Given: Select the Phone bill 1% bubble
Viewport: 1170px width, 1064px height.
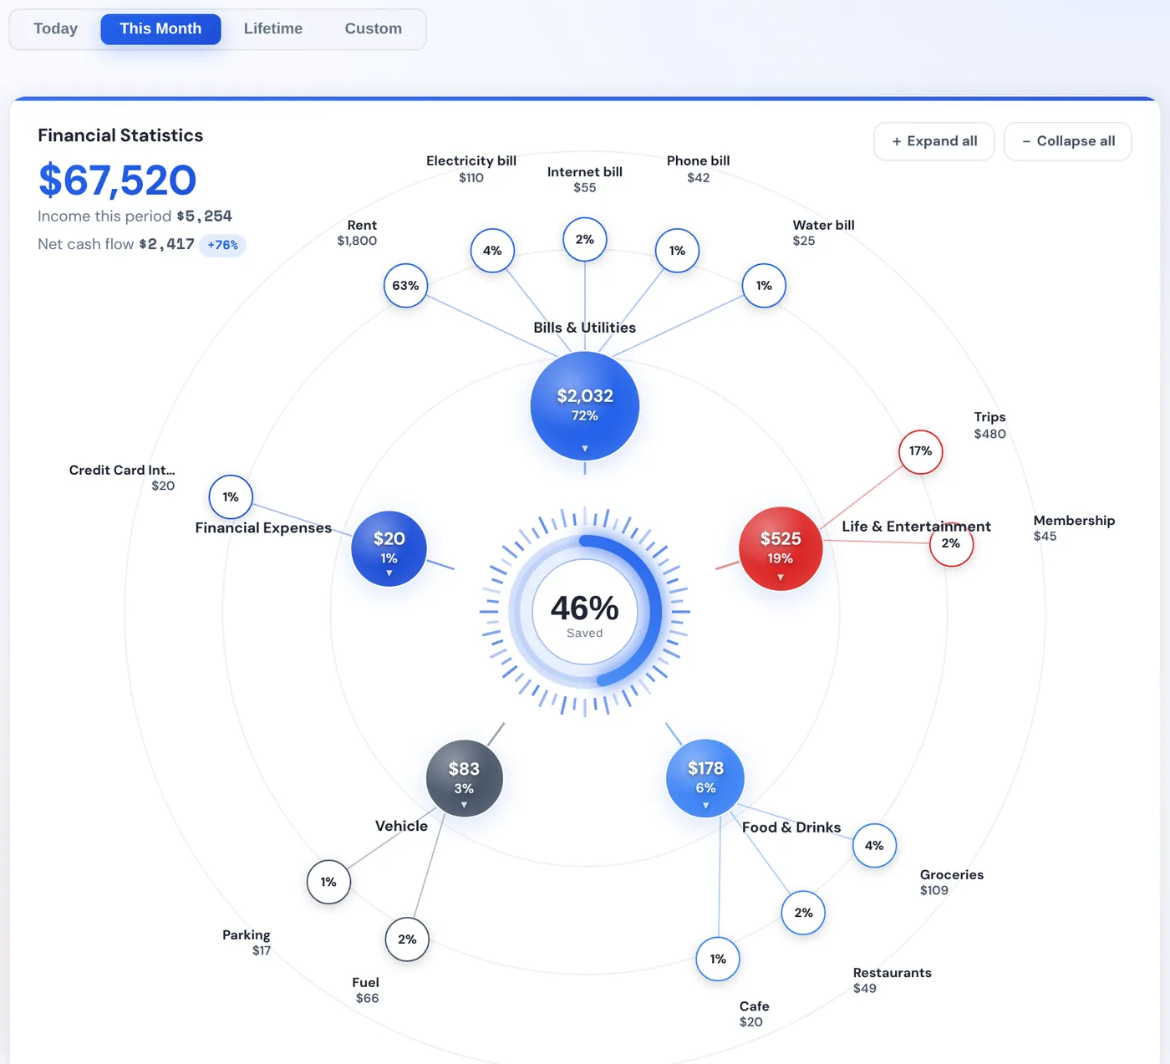Looking at the screenshot, I should 677,251.
